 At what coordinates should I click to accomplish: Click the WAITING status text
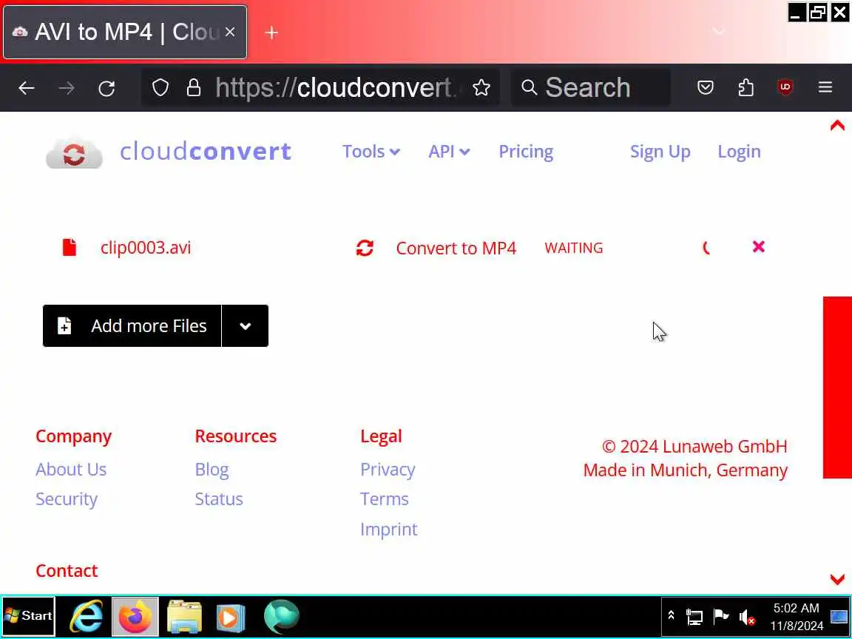(x=574, y=248)
